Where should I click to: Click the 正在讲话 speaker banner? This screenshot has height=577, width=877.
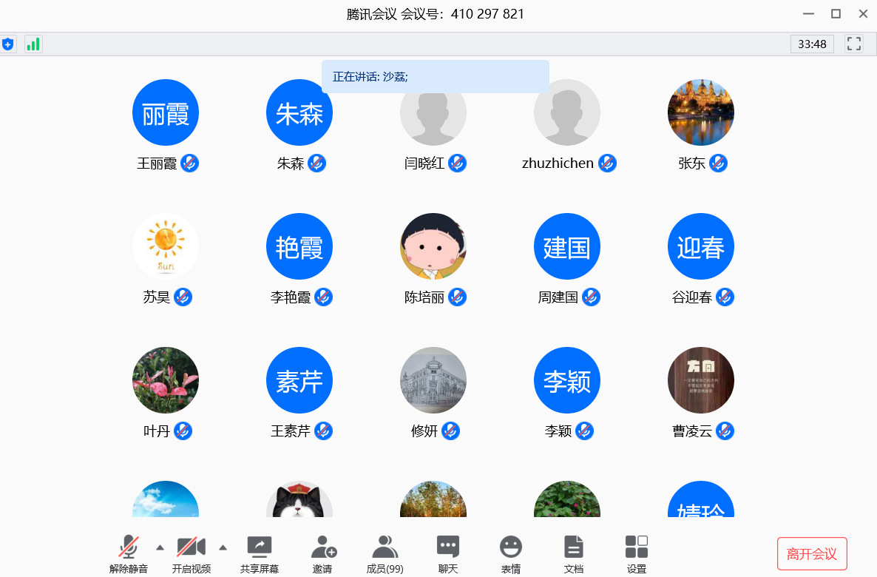click(x=435, y=77)
